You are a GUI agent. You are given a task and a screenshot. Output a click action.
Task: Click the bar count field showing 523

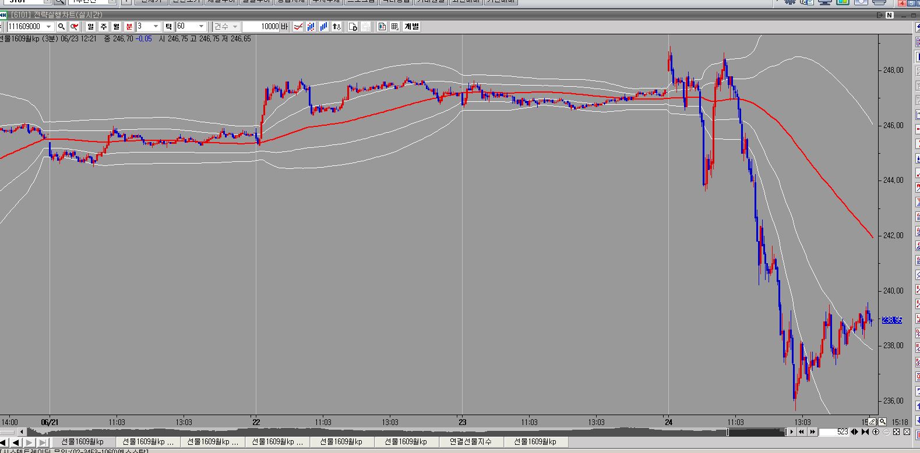pos(834,432)
